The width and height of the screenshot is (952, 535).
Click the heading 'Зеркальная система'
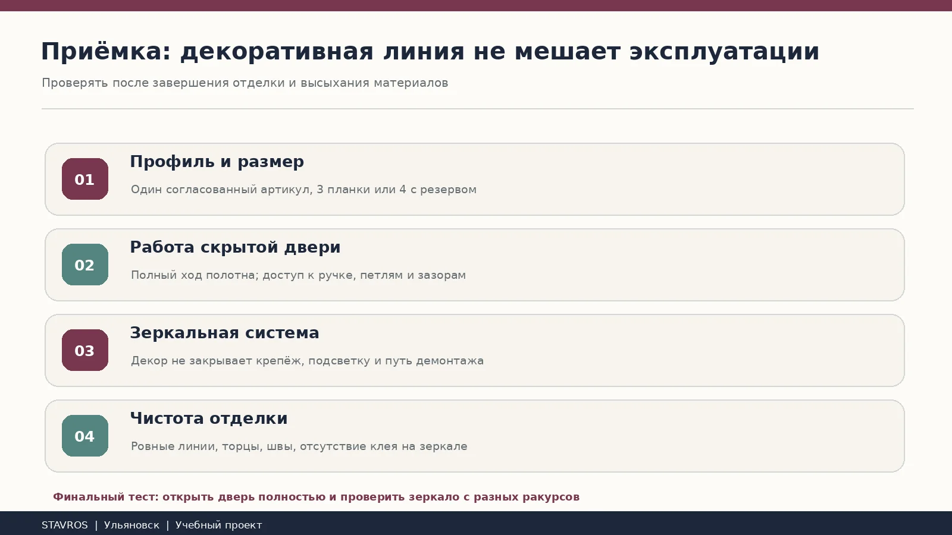pyautogui.click(x=225, y=333)
